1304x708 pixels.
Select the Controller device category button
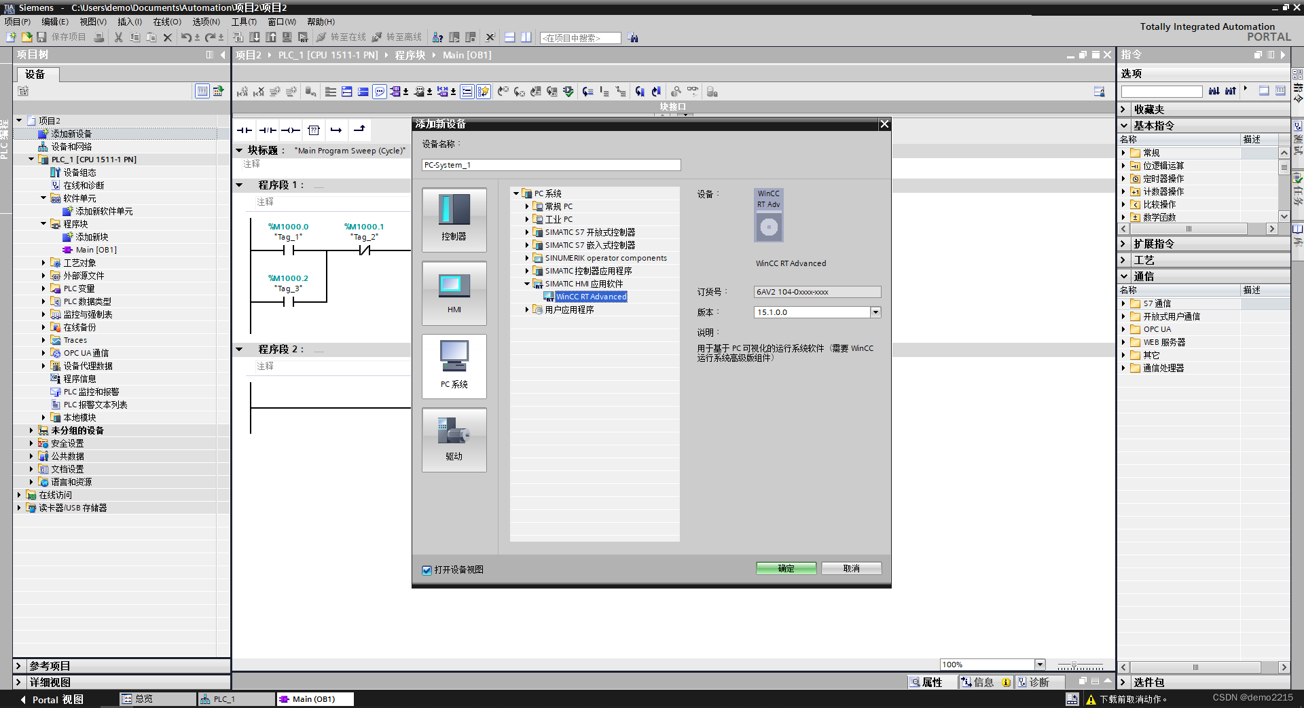[454, 220]
